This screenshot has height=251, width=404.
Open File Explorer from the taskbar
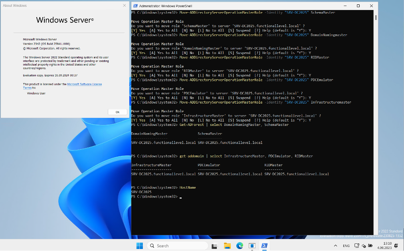pos(226,245)
